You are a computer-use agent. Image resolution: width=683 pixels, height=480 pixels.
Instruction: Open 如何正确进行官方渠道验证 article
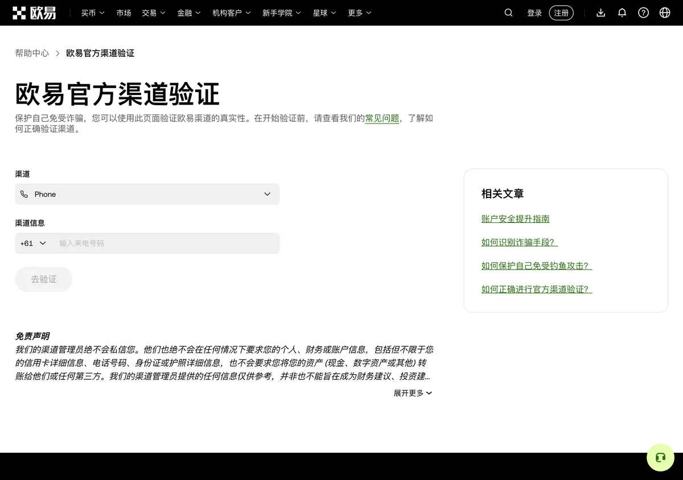[537, 289]
